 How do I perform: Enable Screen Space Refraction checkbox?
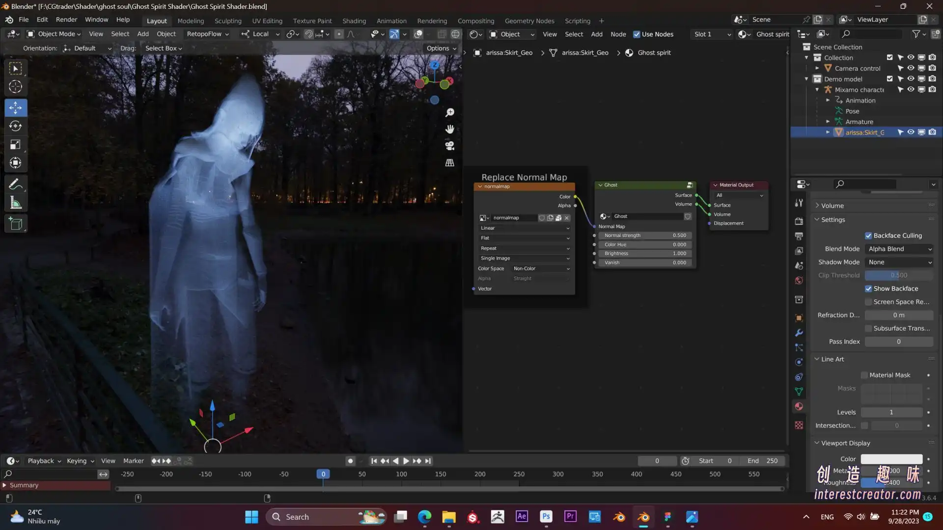[868, 302]
